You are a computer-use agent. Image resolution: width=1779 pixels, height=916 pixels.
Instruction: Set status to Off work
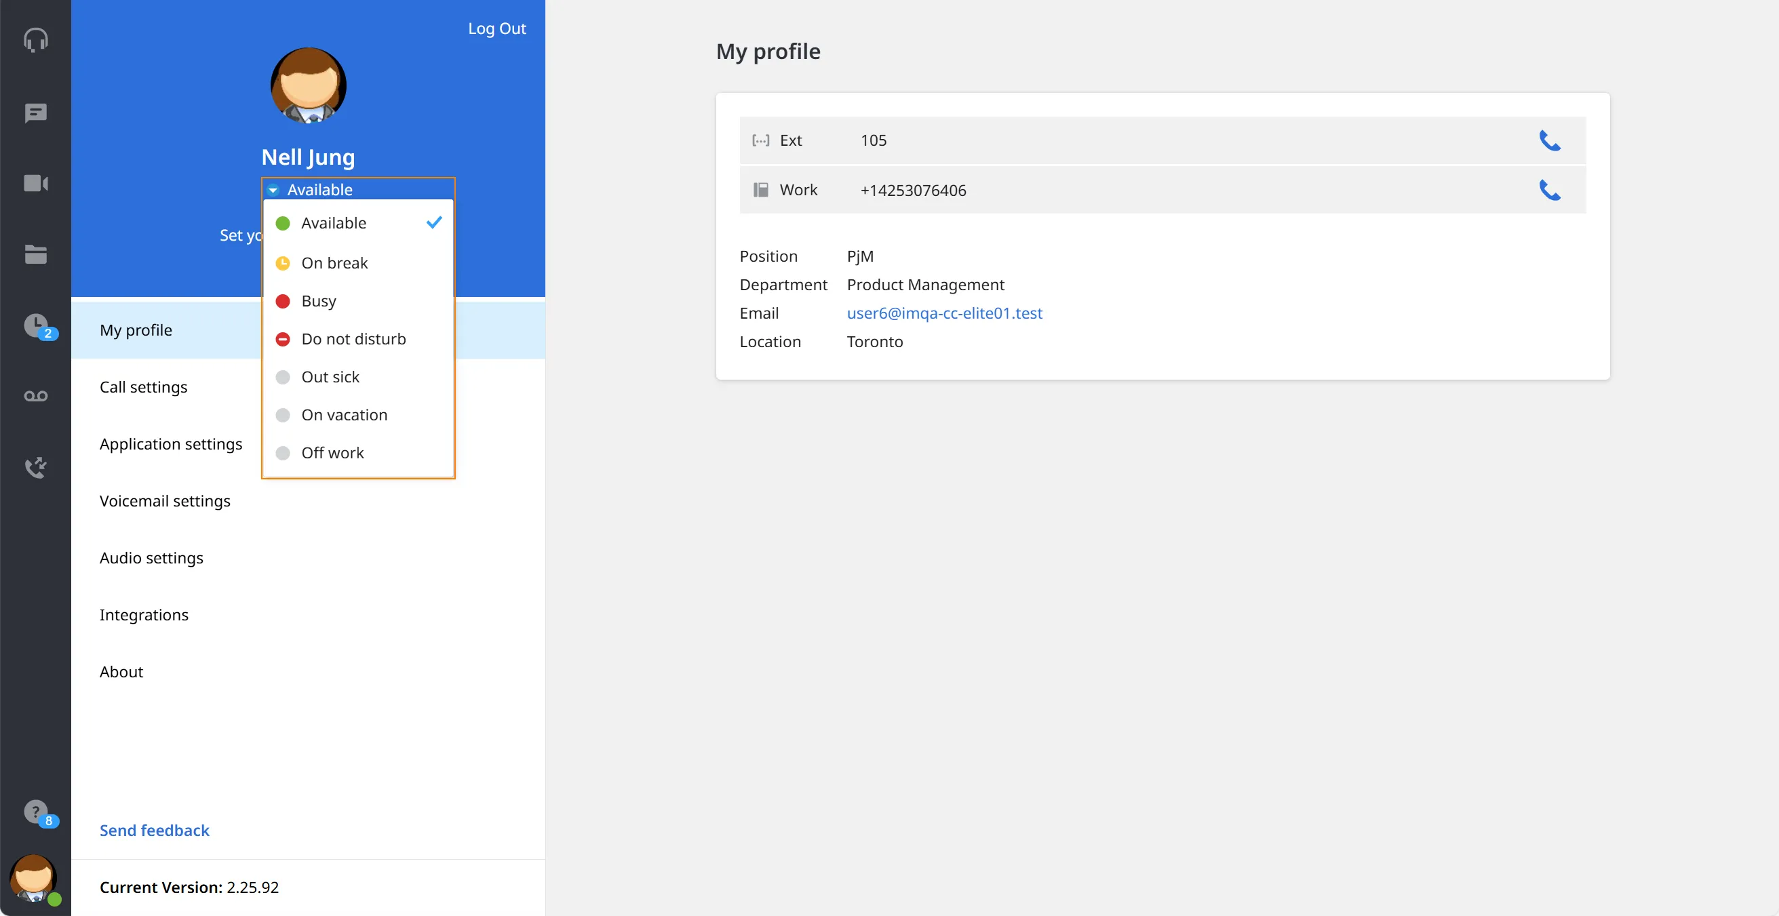pyautogui.click(x=357, y=453)
